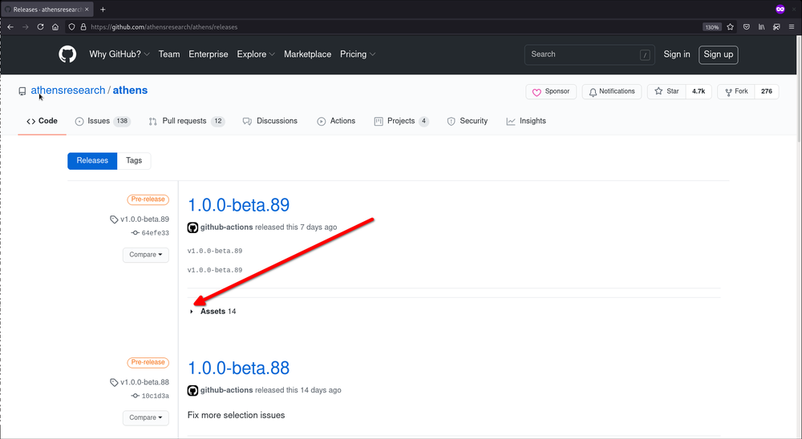802x439 pixels.
Task: Open the Issues tab
Action: coord(103,121)
